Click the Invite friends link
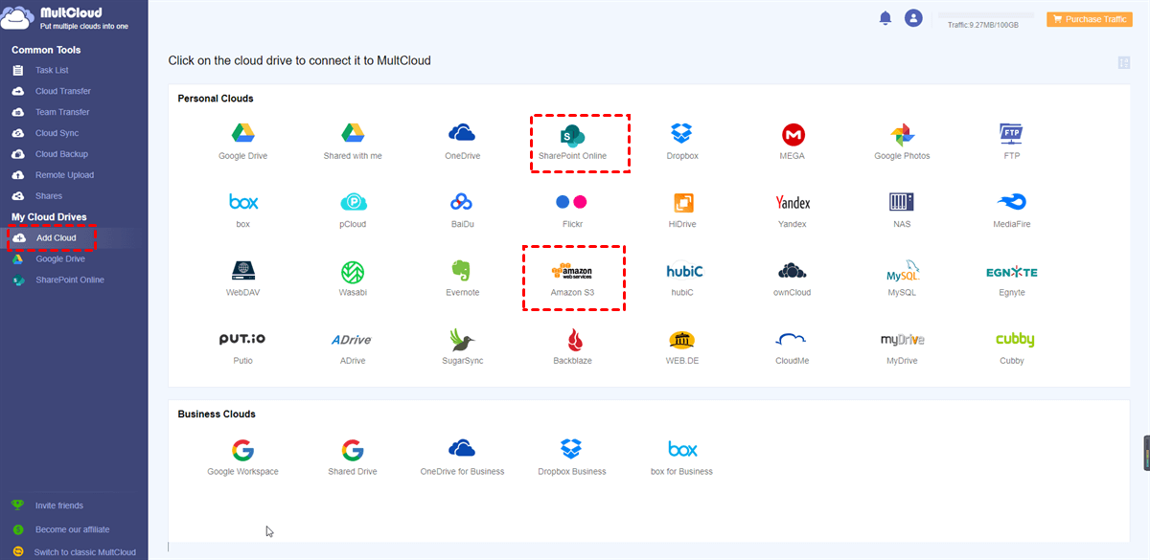The width and height of the screenshot is (1150, 560). [x=59, y=505]
